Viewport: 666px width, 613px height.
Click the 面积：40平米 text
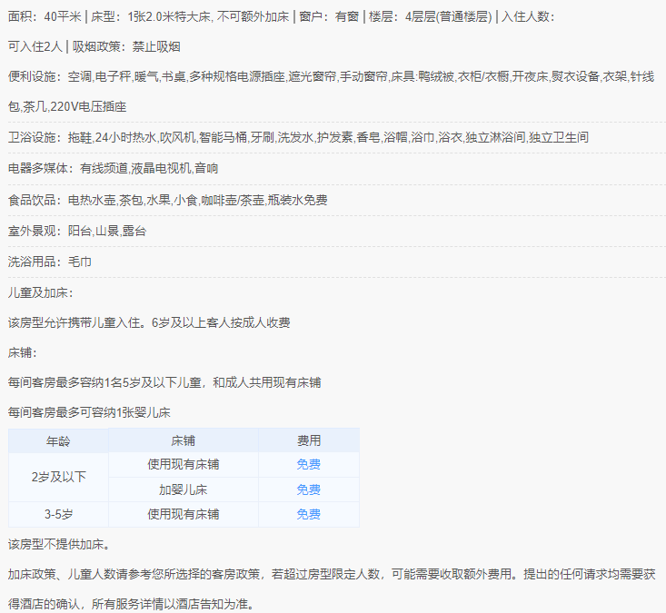pos(45,16)
